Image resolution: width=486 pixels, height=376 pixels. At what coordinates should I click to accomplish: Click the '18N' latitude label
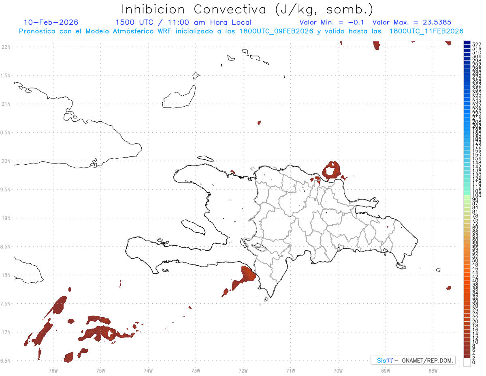pos(6,275)
